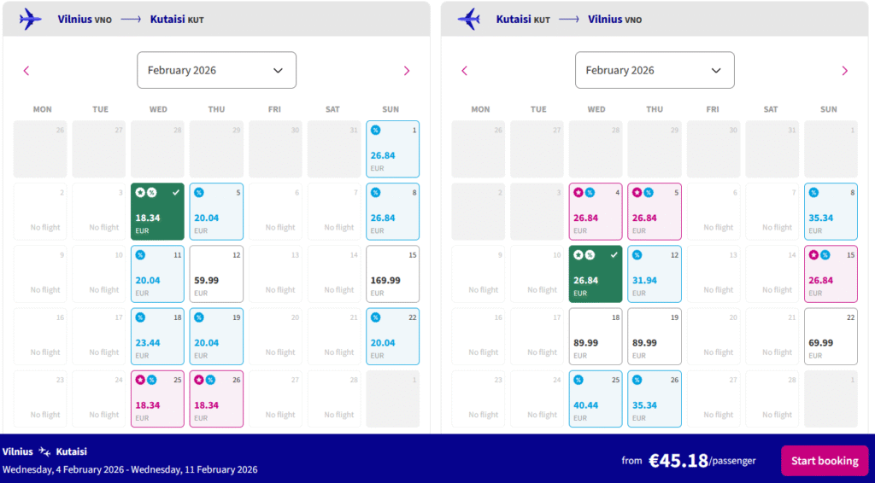This screenshot has width=875, height=483.
Task: Go to previous month in return calendar
Action: pyautogui.click(x=465, y=71)
